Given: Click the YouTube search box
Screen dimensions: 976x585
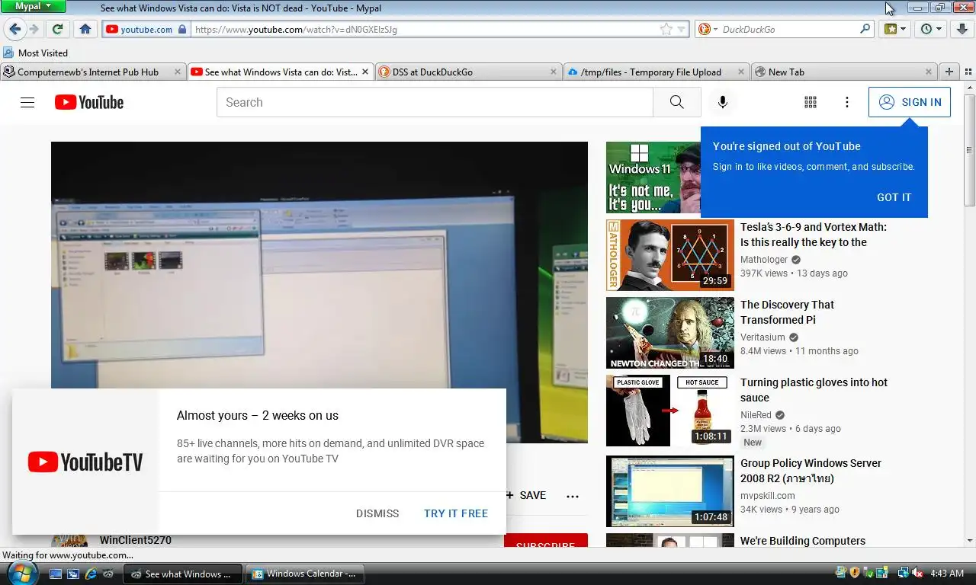Looking at the screenshot, I should [435, 102].
